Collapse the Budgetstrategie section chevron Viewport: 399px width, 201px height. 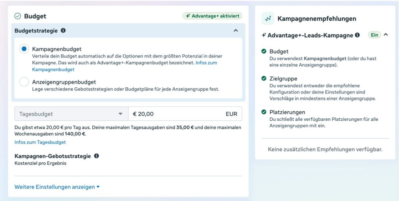[236, 30]
